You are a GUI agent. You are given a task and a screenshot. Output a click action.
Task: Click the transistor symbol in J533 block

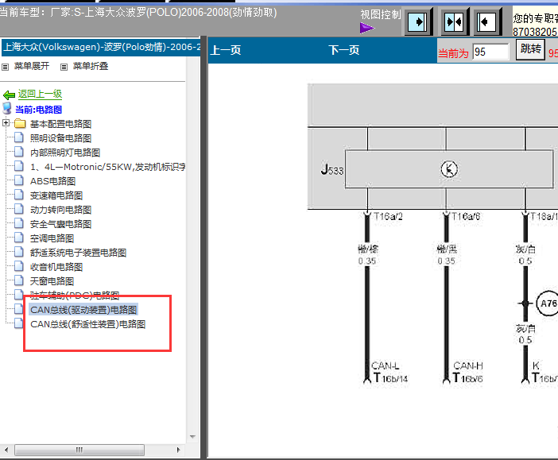tap(449, 169)
